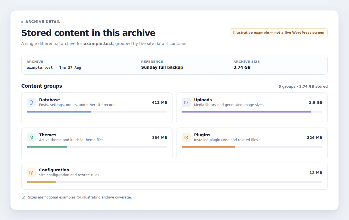The height and width of the screenshot is (220, 349).
Task: Click the Themes cube icon
Action: pyautogui.click(x=31, y=137)
